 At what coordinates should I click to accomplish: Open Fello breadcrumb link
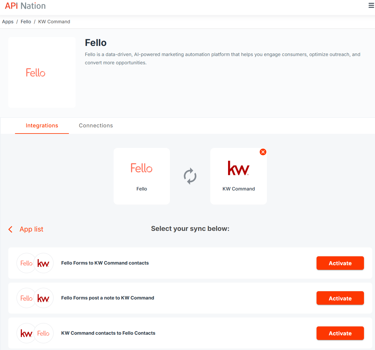(x=26, y=22)
